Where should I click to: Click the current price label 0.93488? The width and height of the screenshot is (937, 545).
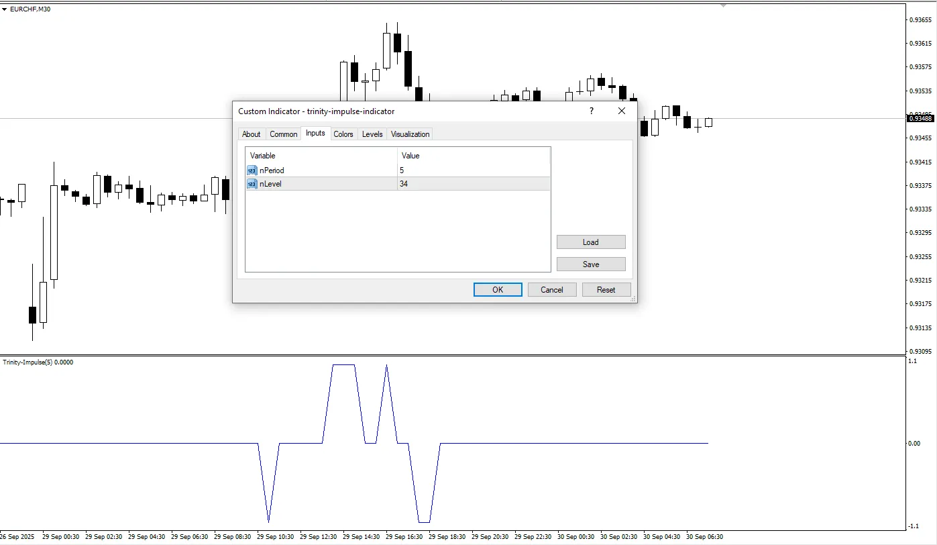[x=920, y=119]
